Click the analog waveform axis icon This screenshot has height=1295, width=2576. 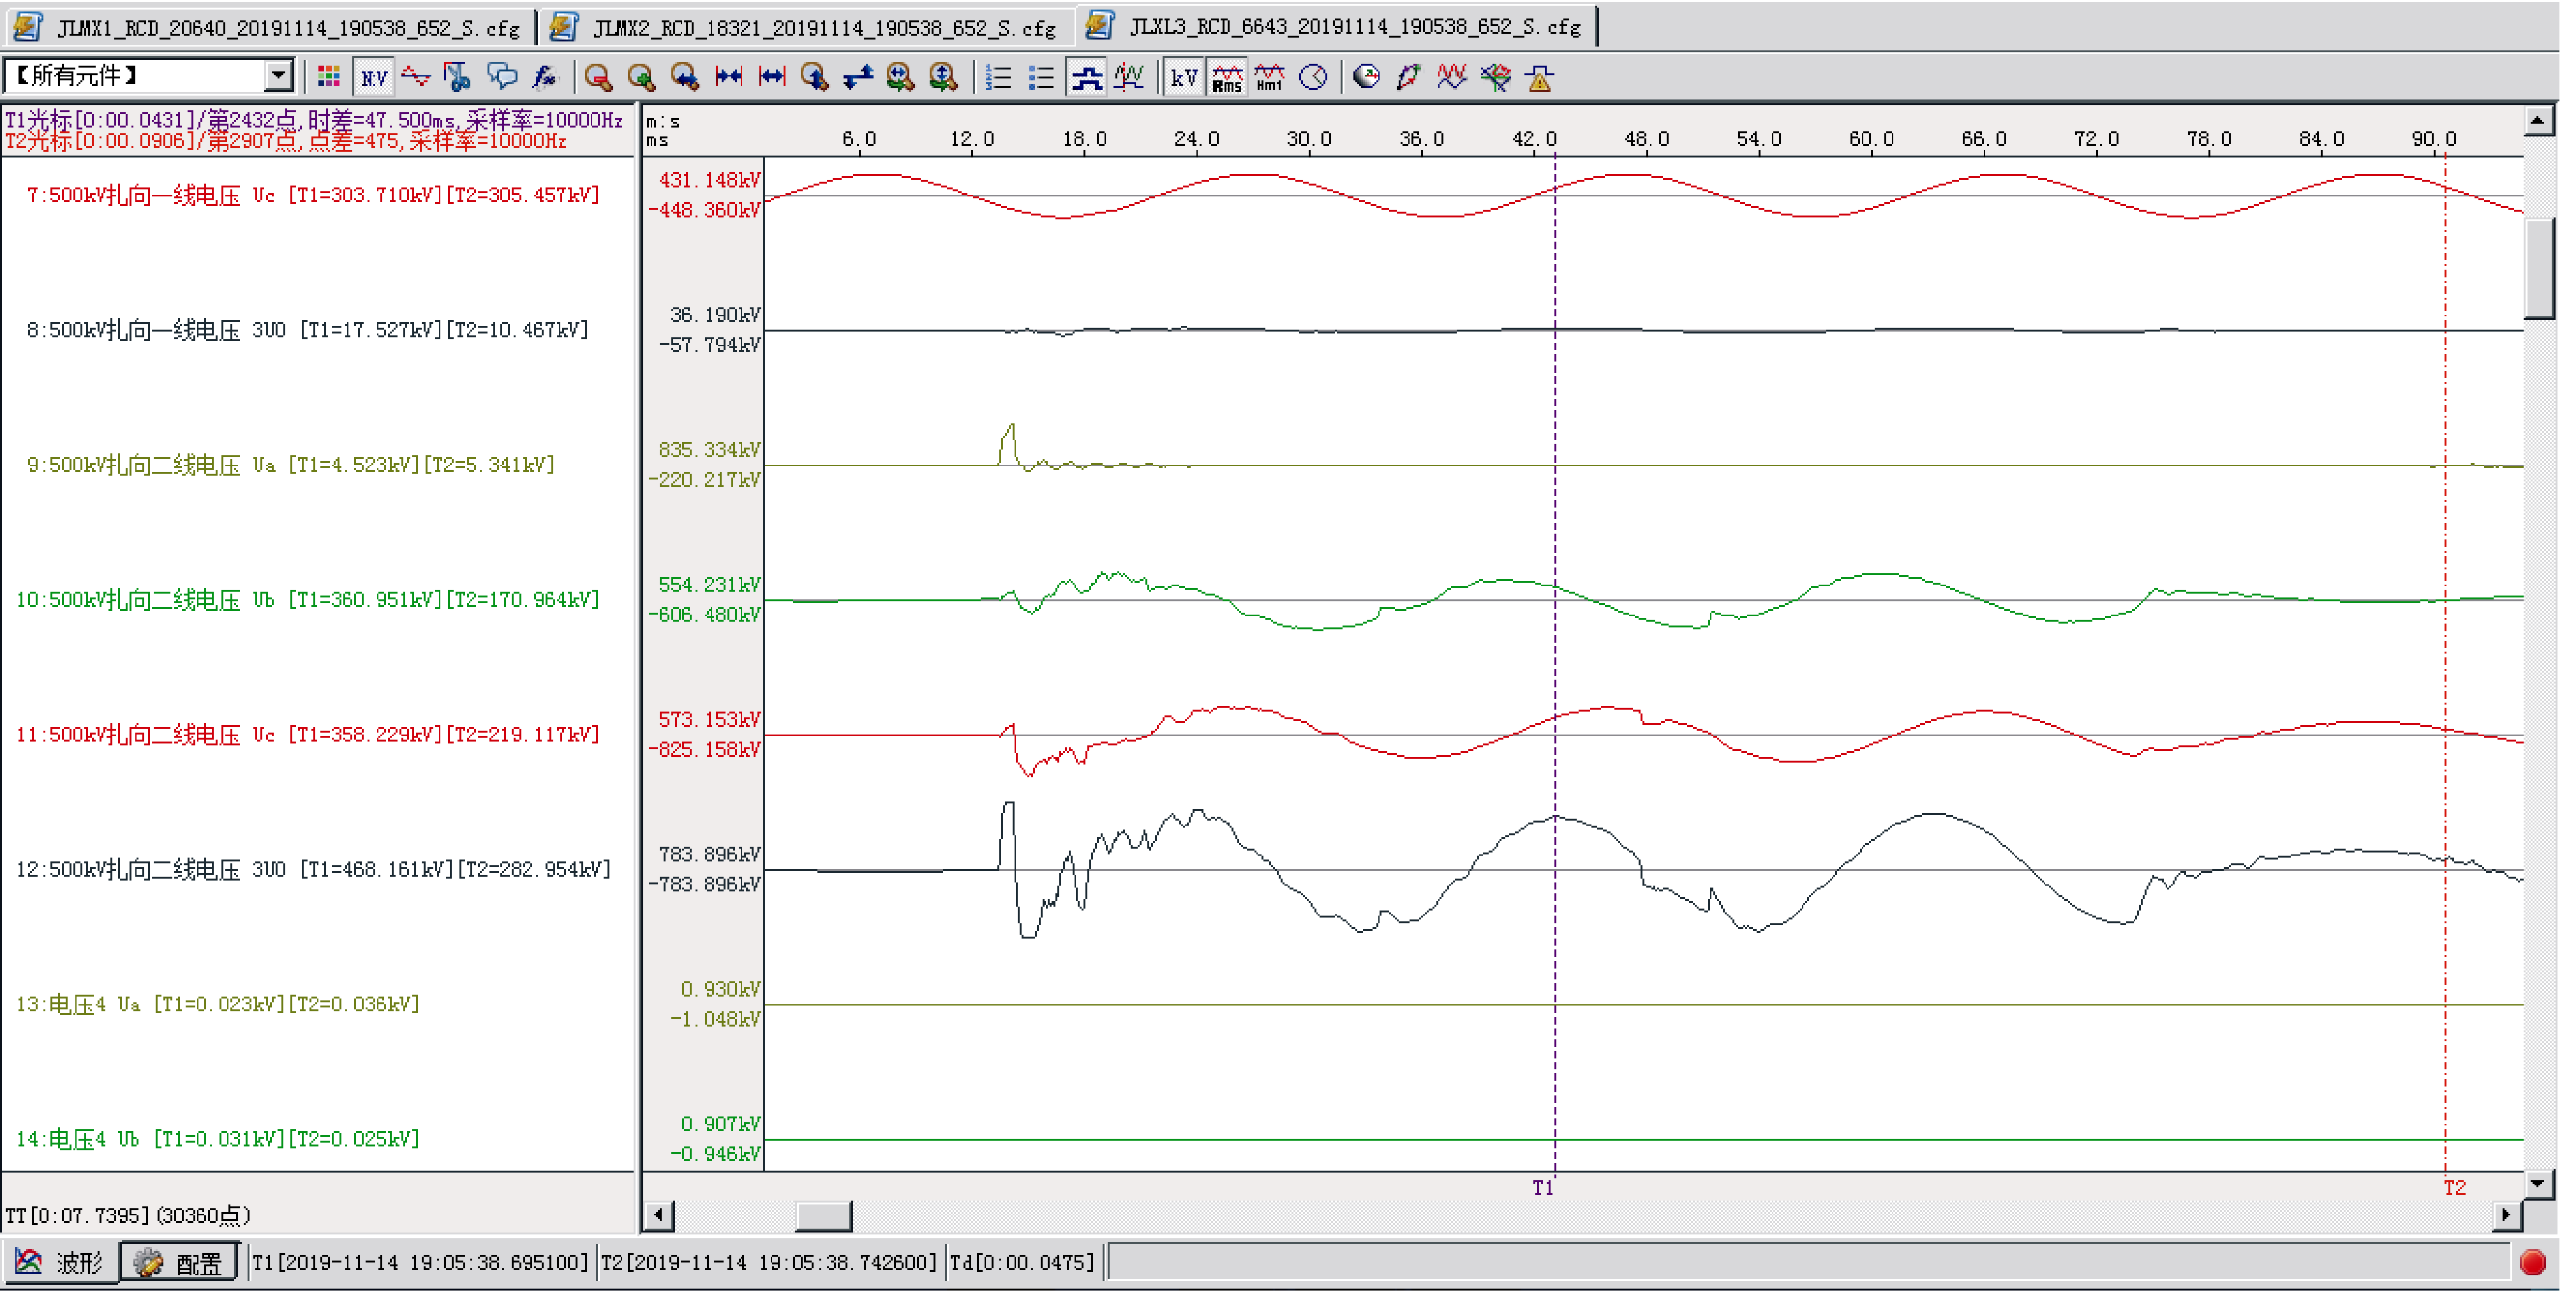pos(1129,77)
